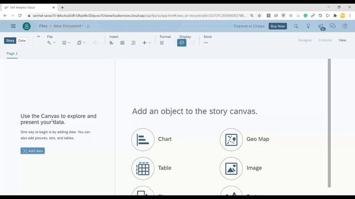Insert a chart from the toolbar
This screenshot has height=199, width=355.
pos(111,43)
